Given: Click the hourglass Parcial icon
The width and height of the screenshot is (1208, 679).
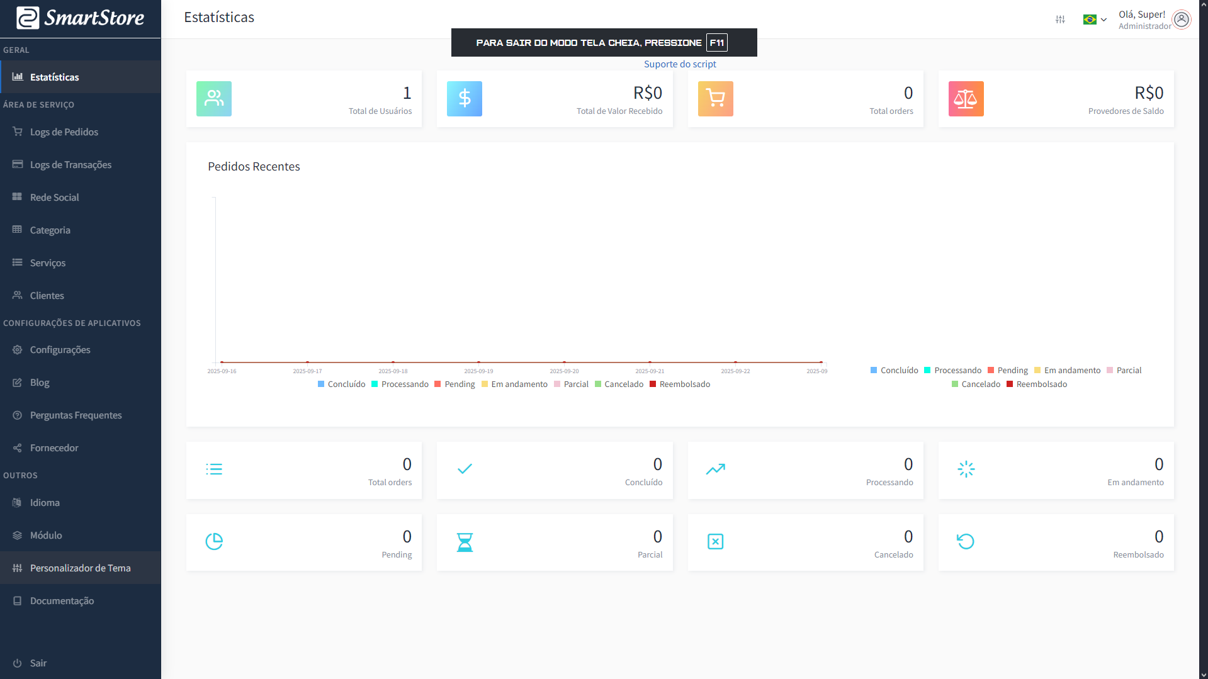Looking at the screenshot, I should (x=465, y=542).
